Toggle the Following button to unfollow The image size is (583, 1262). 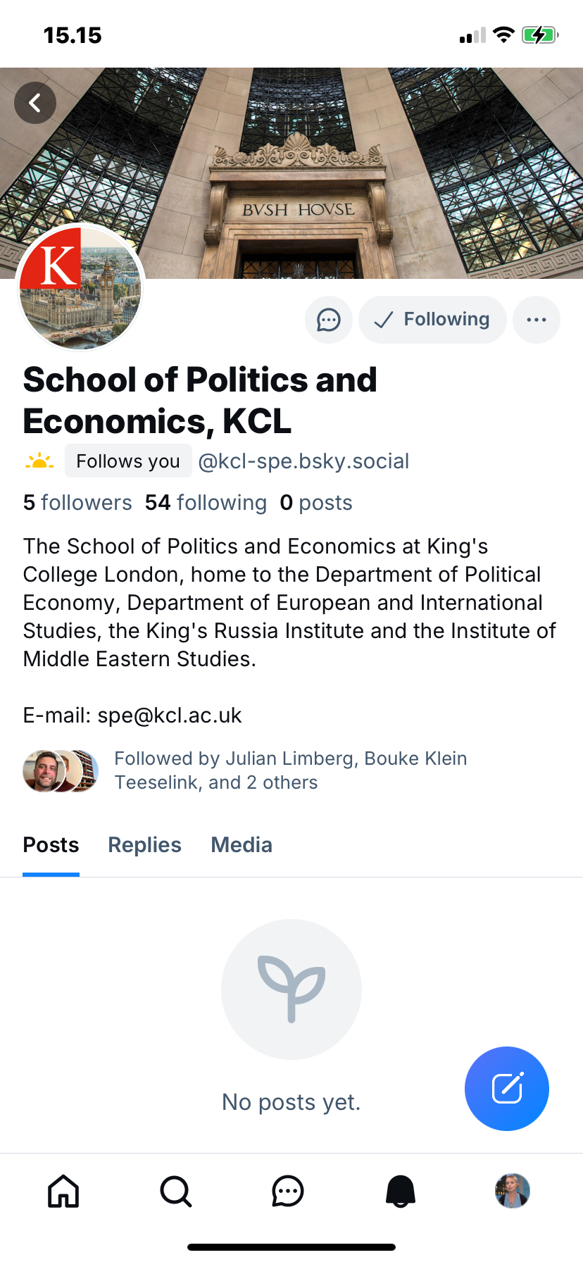432,320
